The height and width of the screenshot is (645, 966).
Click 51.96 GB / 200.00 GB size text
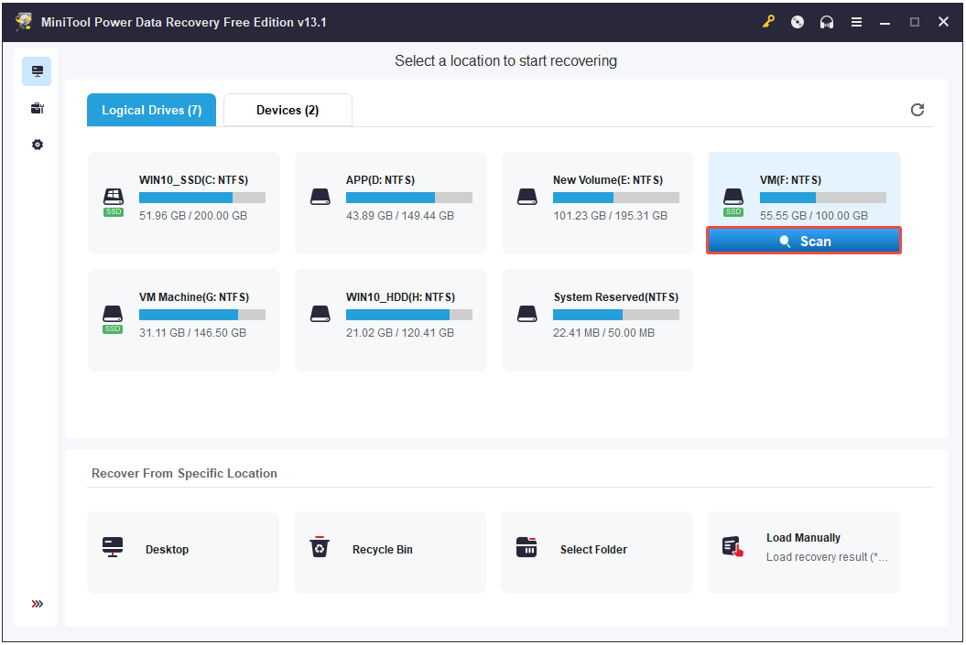[193, 216]
